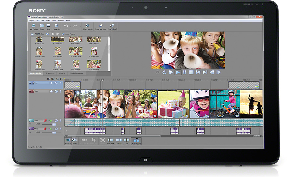The image size is (292, 177).
Task: Toggle Auto Ripple mode
Action: click(136, 141)
